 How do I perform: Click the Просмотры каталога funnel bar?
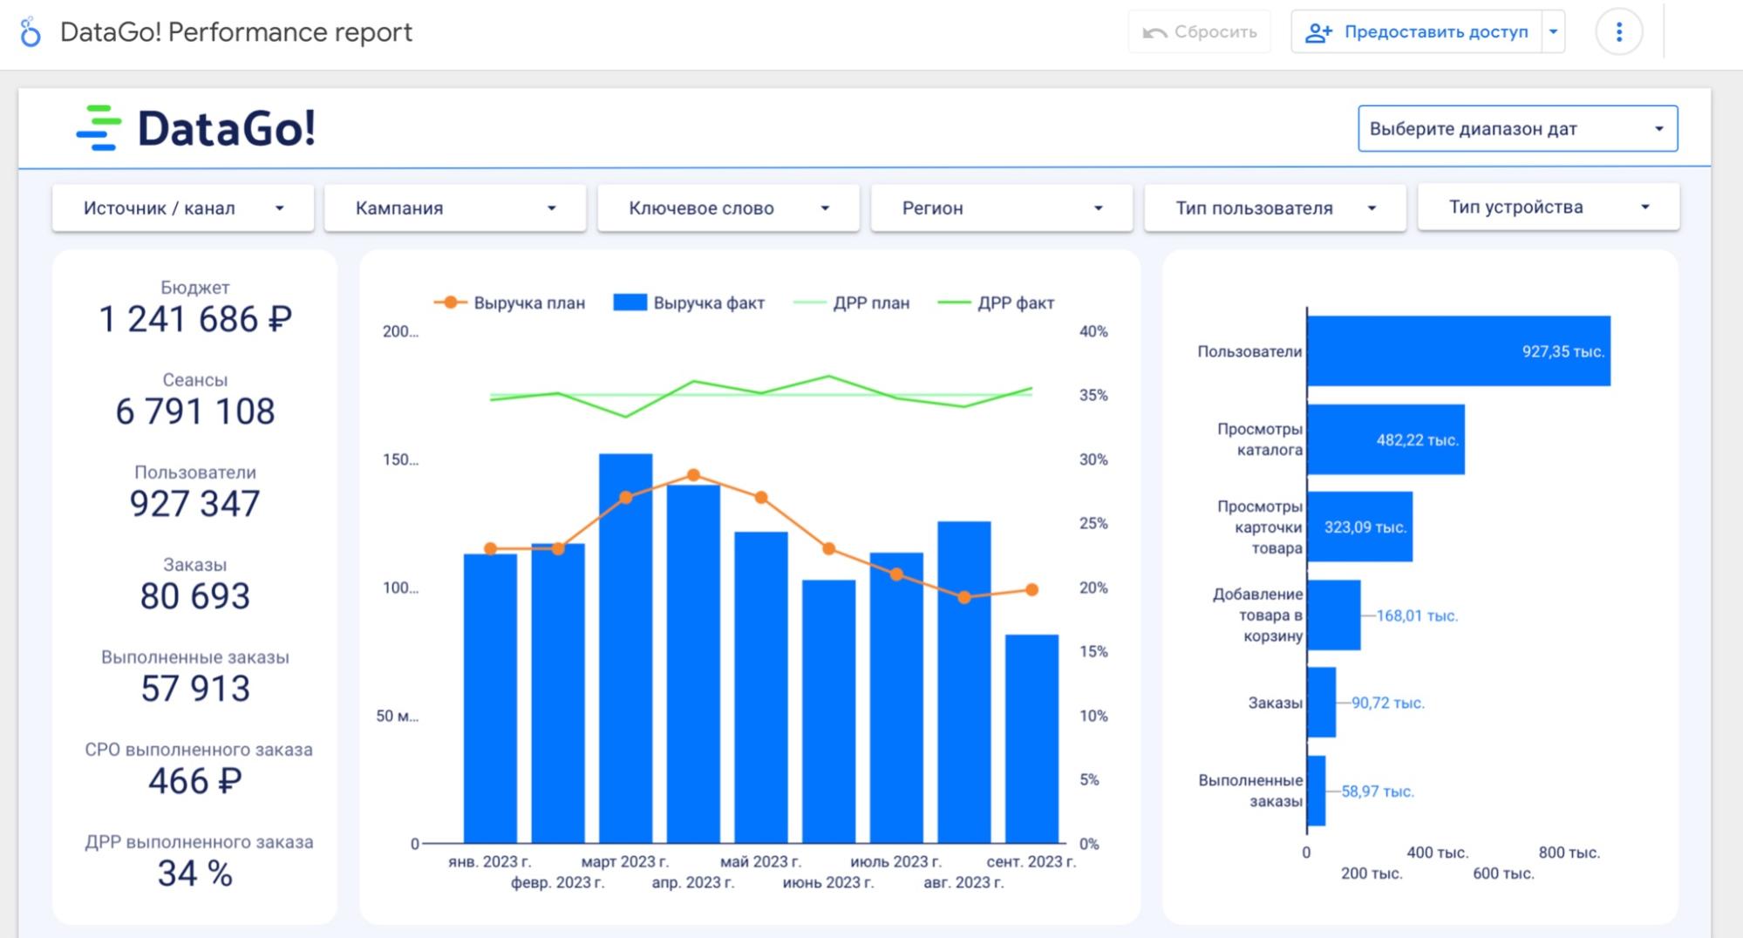click(x=1386, y=439)
